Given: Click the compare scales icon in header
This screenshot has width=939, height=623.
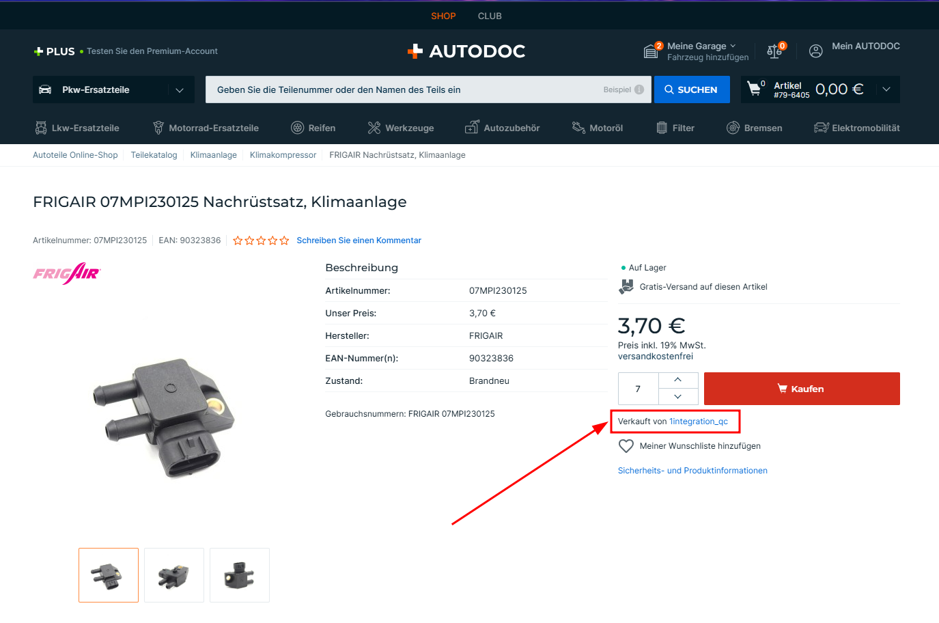Looking at the screenshot, I should pos(774,51).
